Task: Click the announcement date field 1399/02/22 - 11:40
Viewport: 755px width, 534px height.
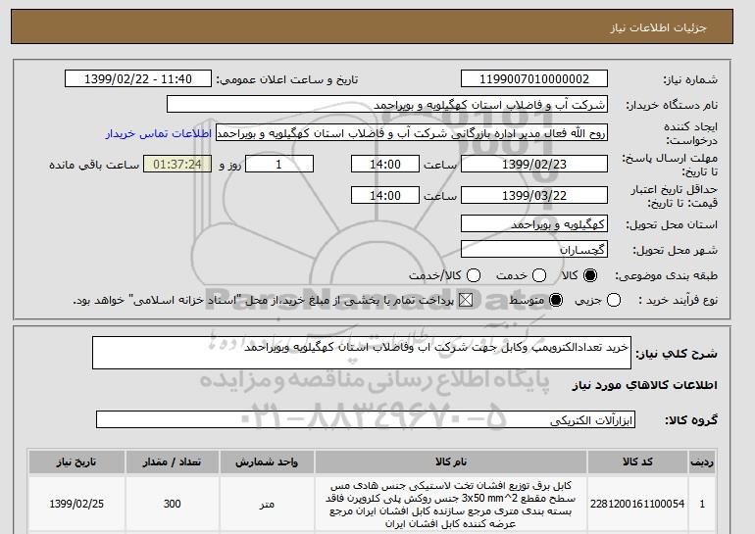Action: click(138, 79)
